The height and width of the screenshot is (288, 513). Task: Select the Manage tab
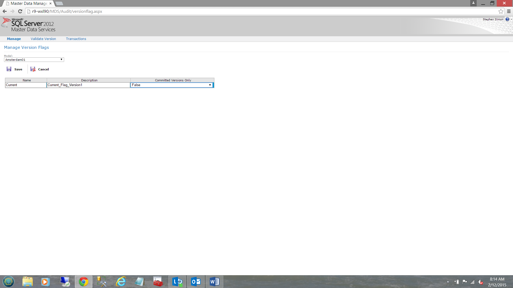click(14, 39)
